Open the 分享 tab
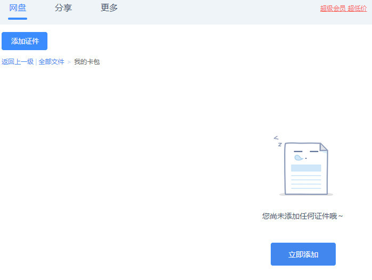Image resolution: width=372 pixels, height=280 pixels. (x=63, y=8)
